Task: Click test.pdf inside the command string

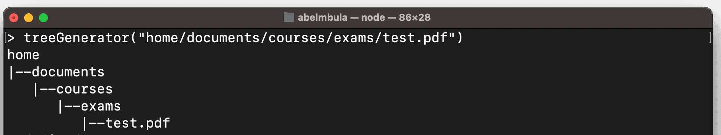Action: [x=415, y=38]
